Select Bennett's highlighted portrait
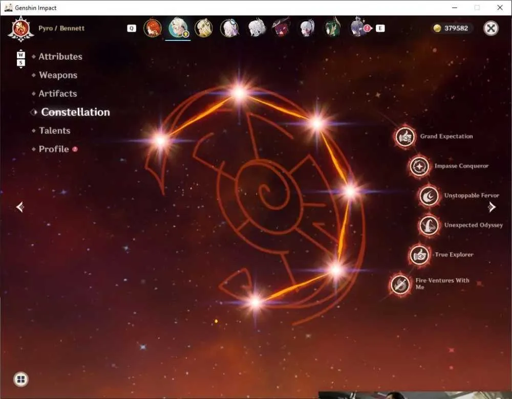 pos(178,28)
